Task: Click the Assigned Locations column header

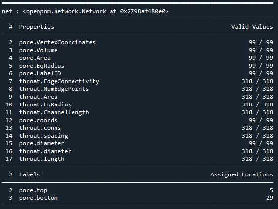Action: [x=241, y=174]
